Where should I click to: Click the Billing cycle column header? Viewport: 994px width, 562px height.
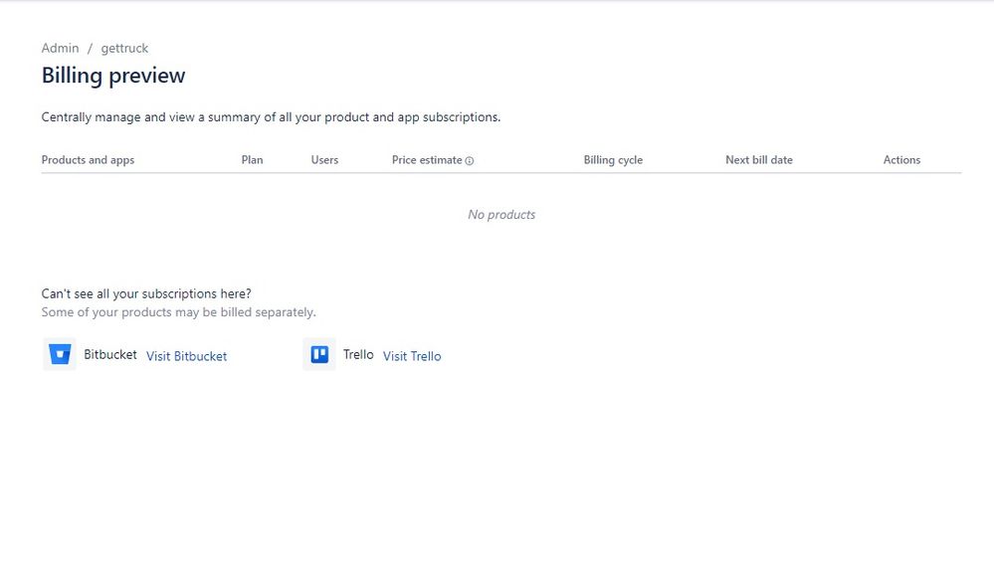click(613, 160)
